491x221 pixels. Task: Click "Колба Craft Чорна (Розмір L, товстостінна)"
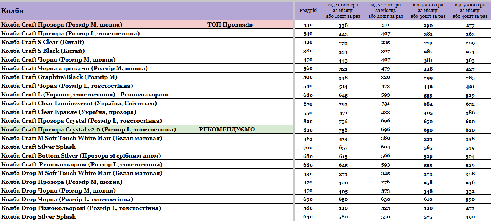[x=67, y=86]
